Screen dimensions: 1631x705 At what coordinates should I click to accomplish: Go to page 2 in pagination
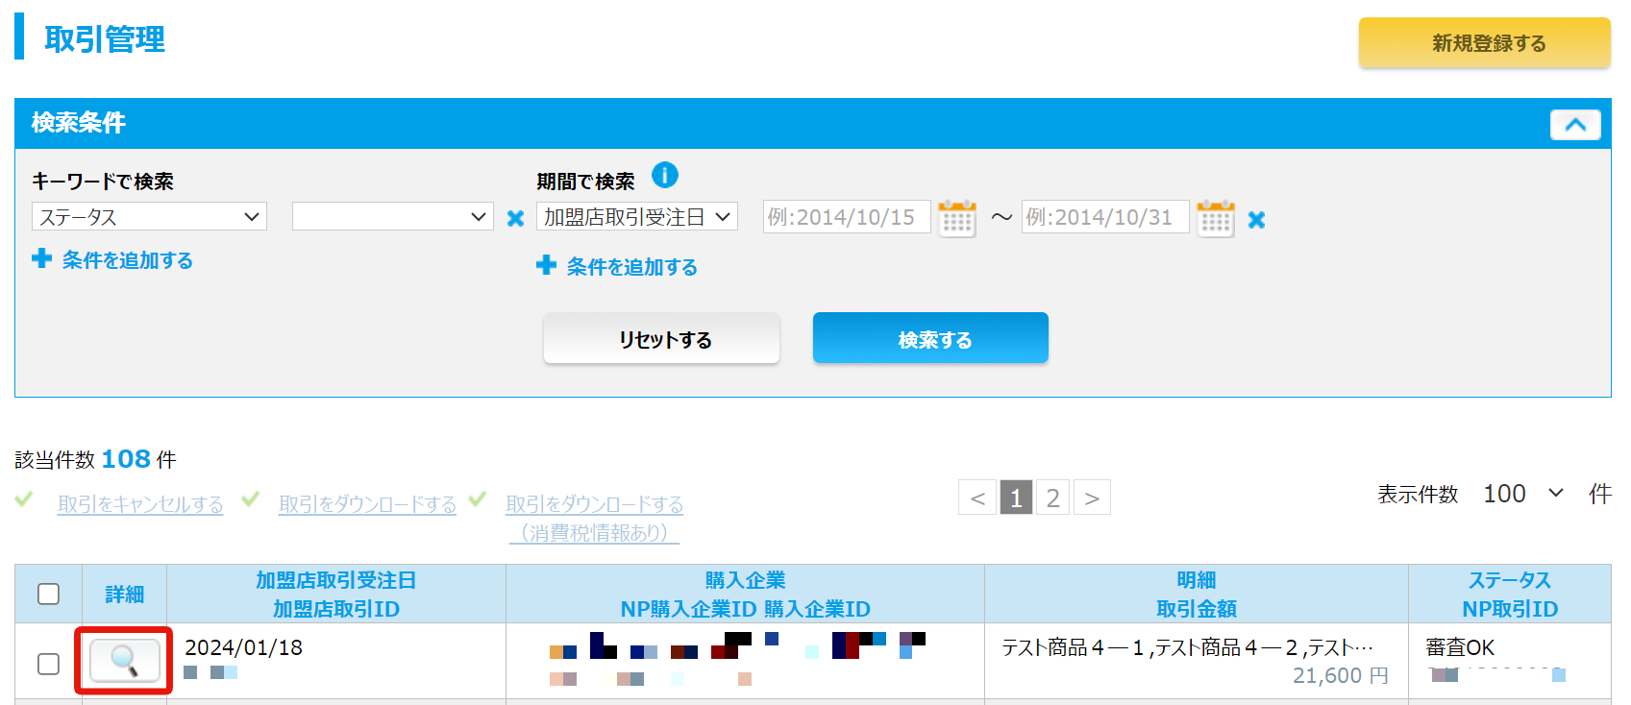(x=1052, y=498)
